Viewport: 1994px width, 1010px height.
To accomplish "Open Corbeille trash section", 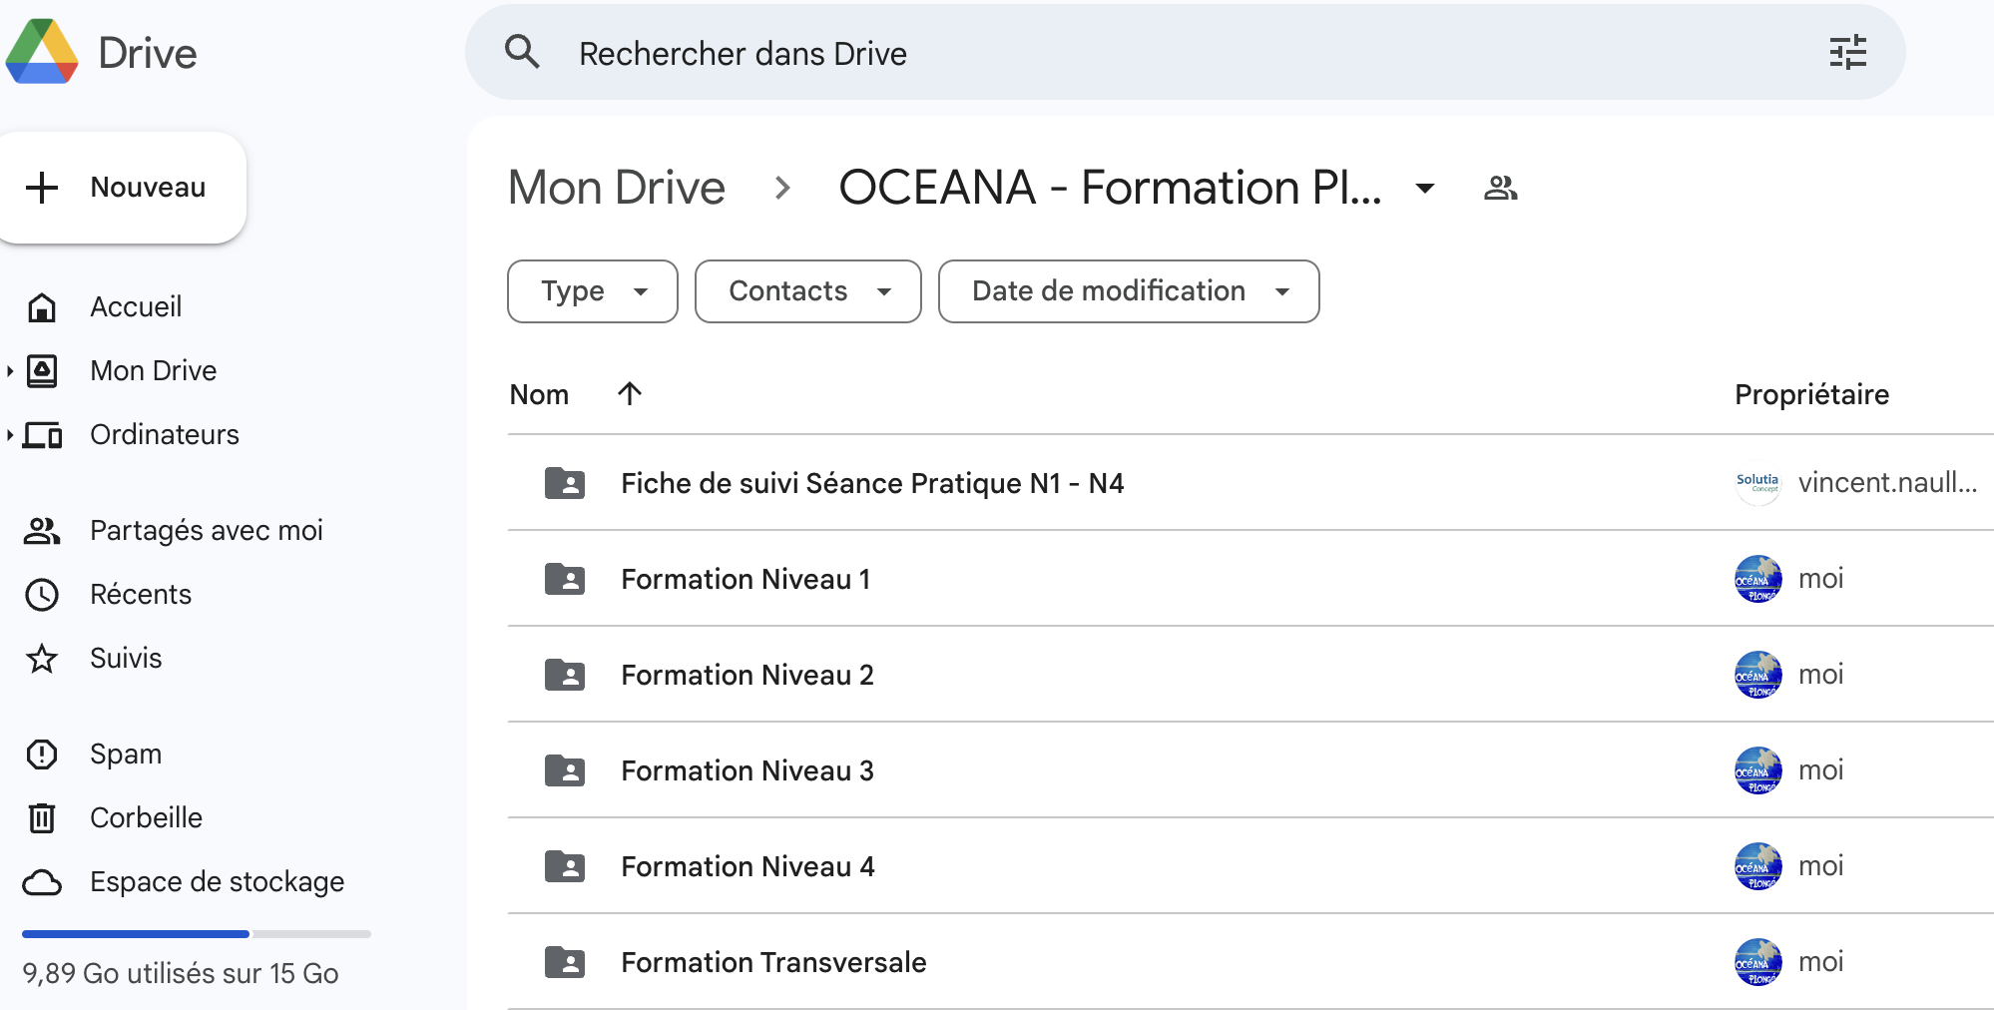I will coord(146,817).
